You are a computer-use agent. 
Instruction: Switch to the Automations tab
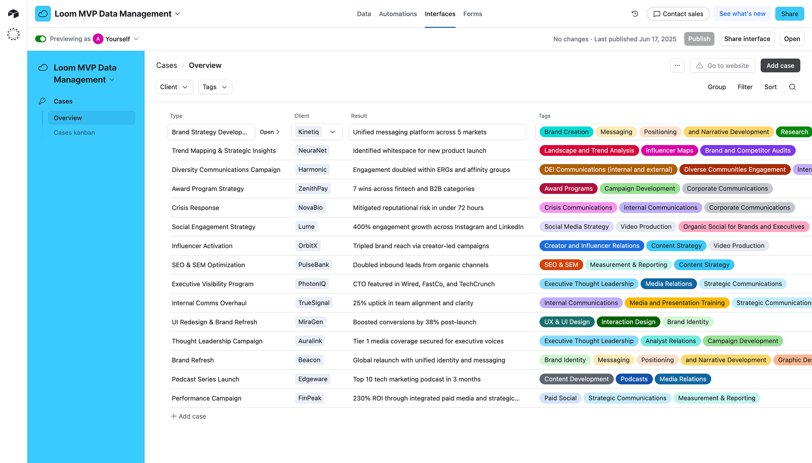(x=398, y=14)
